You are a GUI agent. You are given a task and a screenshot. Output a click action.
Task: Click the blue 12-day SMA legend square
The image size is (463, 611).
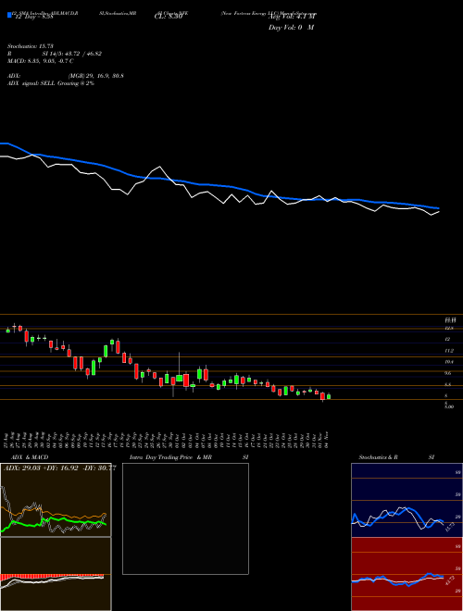[x=9, y=16]
